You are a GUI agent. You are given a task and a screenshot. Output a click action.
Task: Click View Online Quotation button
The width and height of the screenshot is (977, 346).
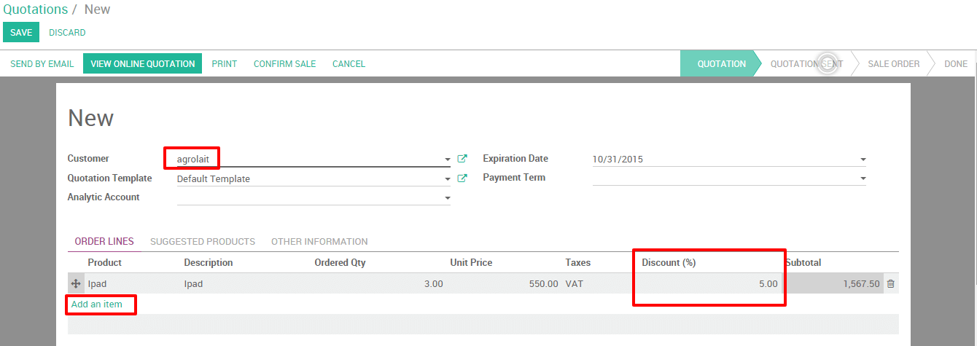pyautogui.click(x=143, y=64)
